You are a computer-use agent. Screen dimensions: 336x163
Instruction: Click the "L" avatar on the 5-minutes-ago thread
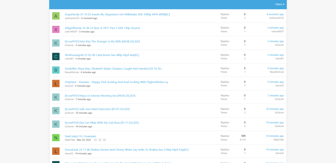click(x=56, y=84)
